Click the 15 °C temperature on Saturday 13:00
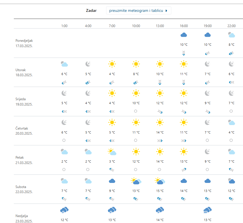This screenshot has height=223, width=243. click(x=160, y=191)
